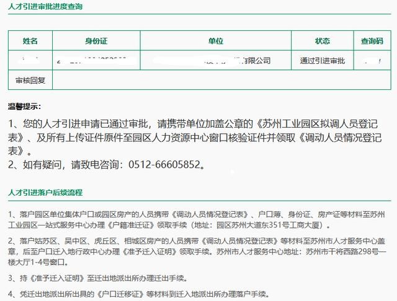Select the 姓名 column header
The height and width of the screenshot is (301, 397).
30,41
